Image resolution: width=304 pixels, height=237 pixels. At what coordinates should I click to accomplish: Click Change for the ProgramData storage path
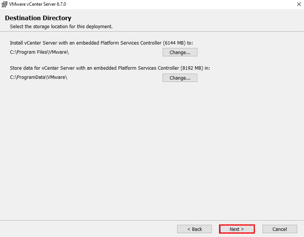tap(180, 78)
